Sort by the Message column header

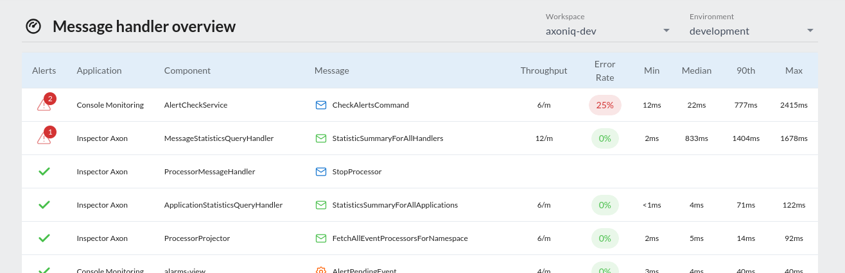pyautogui.click(x=332, y=70)
